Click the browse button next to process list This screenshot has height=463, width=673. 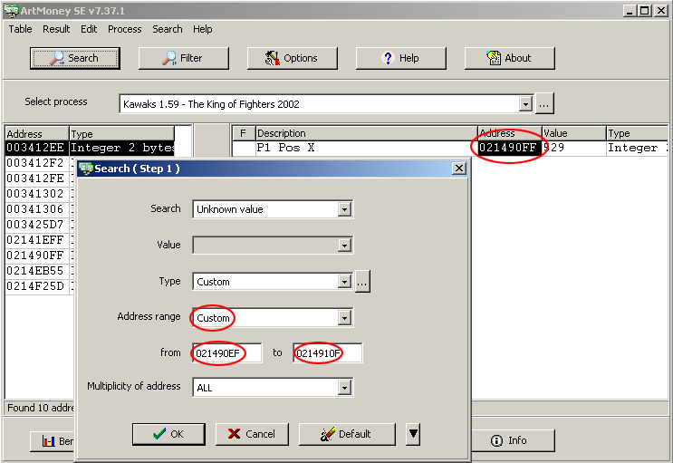tap(543, 103)
